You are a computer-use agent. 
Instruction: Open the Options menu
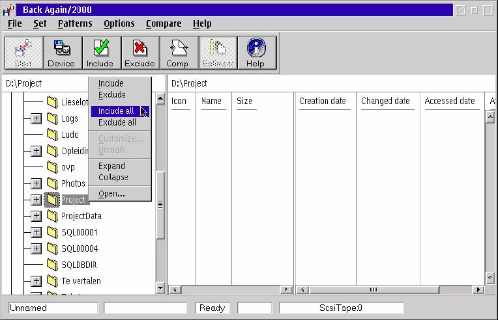(119, 23)
